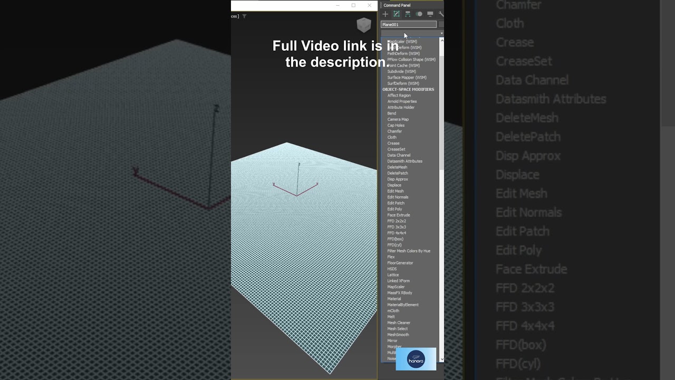Select the Edit Patch modifier

click(x=396, y=203)
